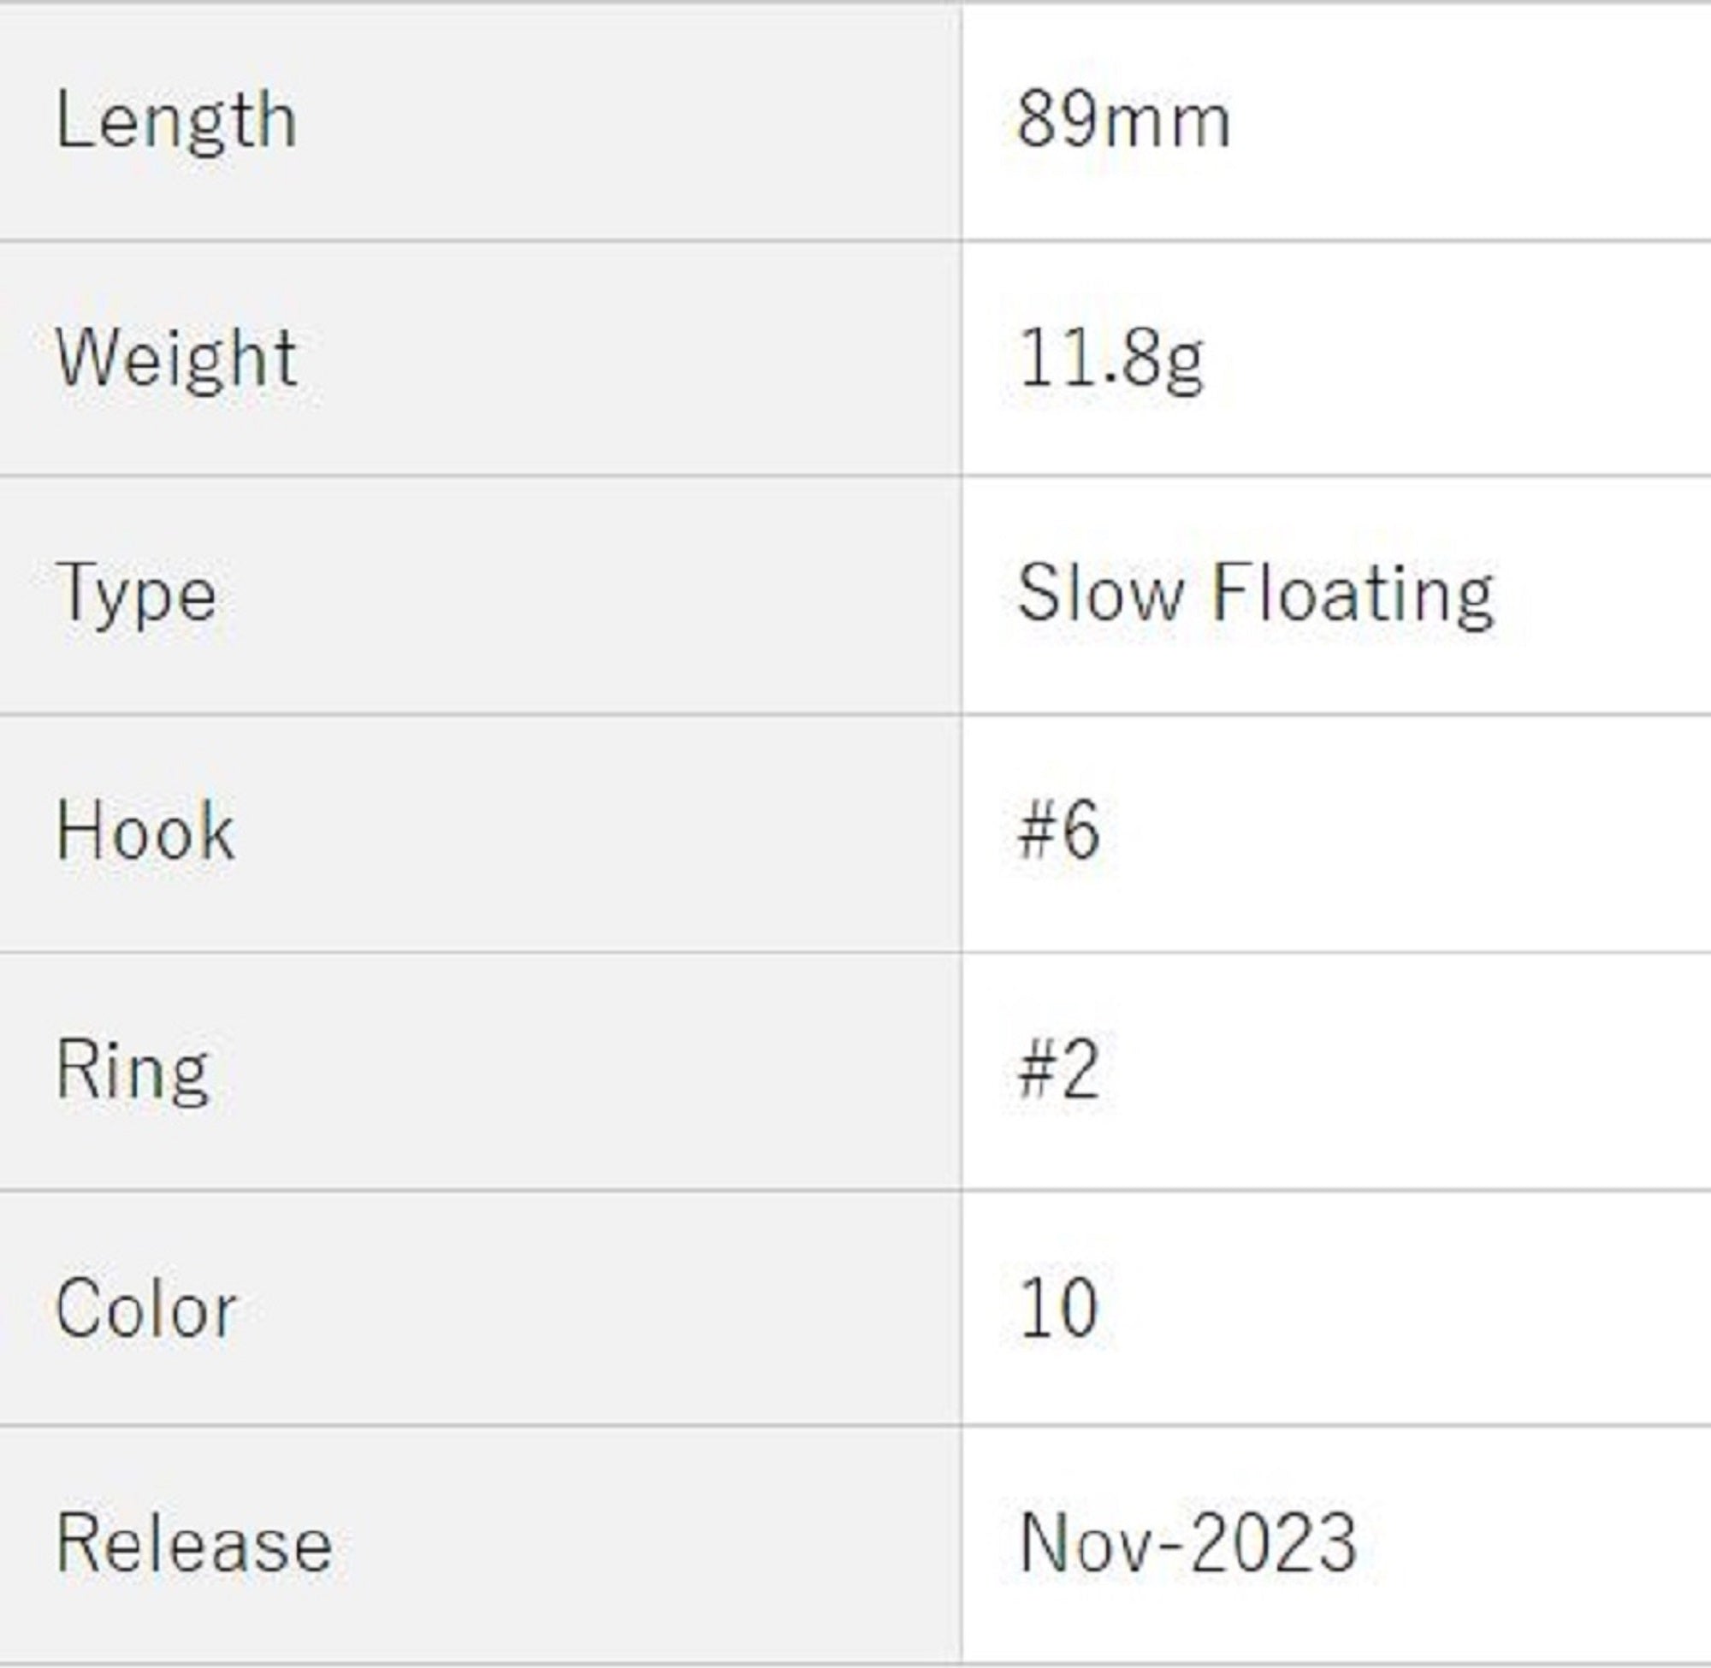This screenshot has height=1668, width=1711.
Task: Click the word Slow in Type row
Action: tap(1100, 594)
